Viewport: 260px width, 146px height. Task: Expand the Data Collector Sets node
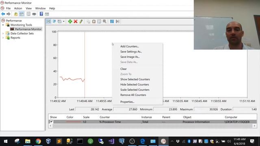point(3,33)
